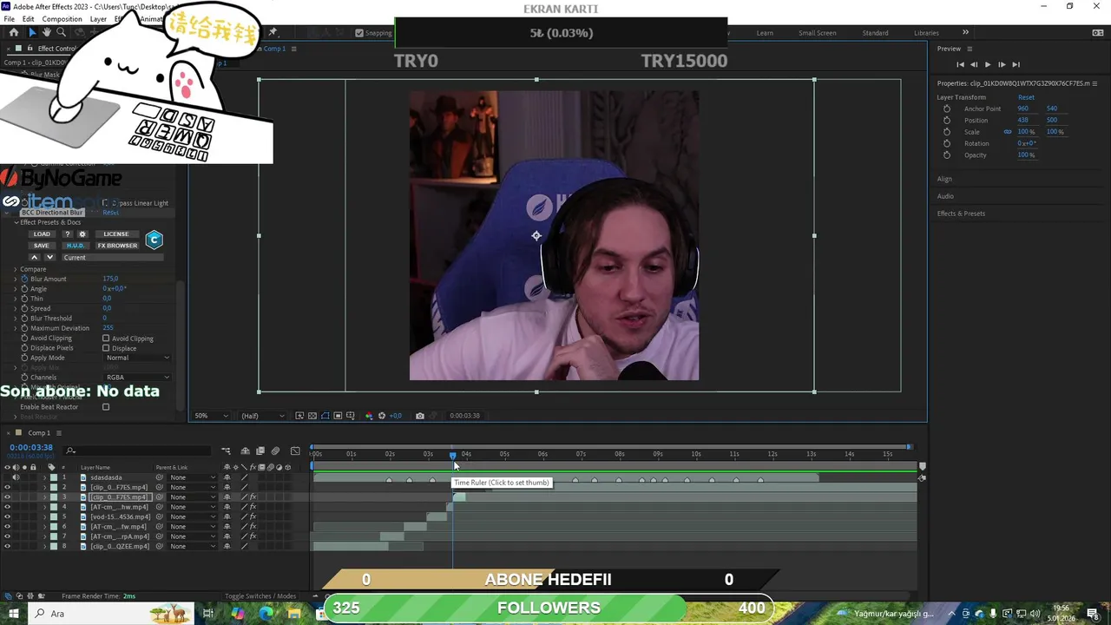1111x625 pixels.
Task: Open the Graph Editor icon
Action: [295, 451]
